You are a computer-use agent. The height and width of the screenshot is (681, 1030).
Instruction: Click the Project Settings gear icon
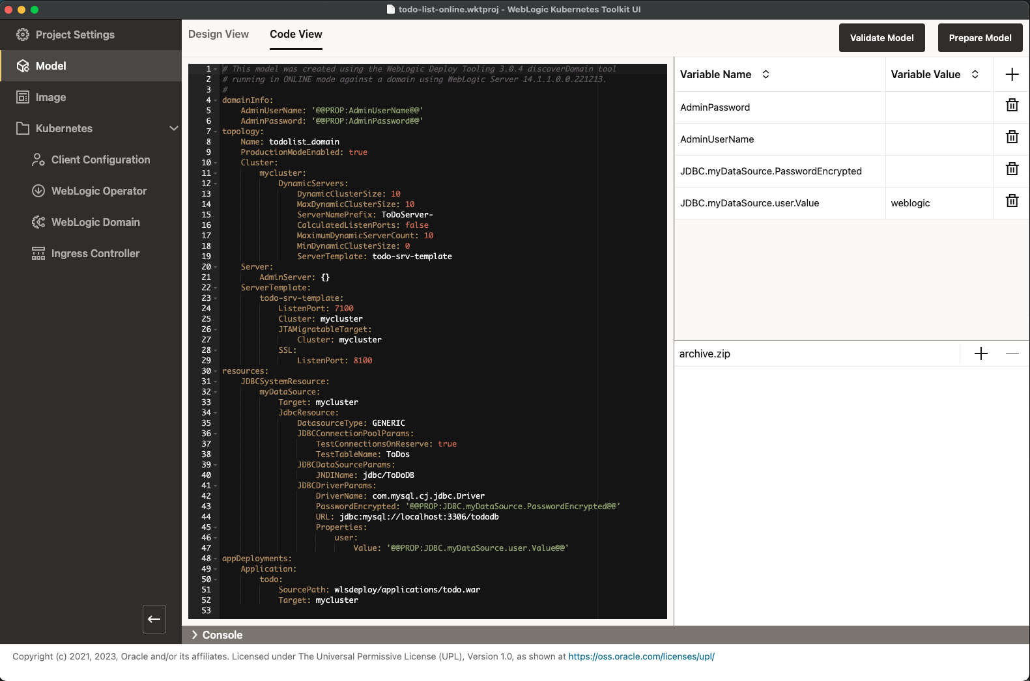[23, 35]
